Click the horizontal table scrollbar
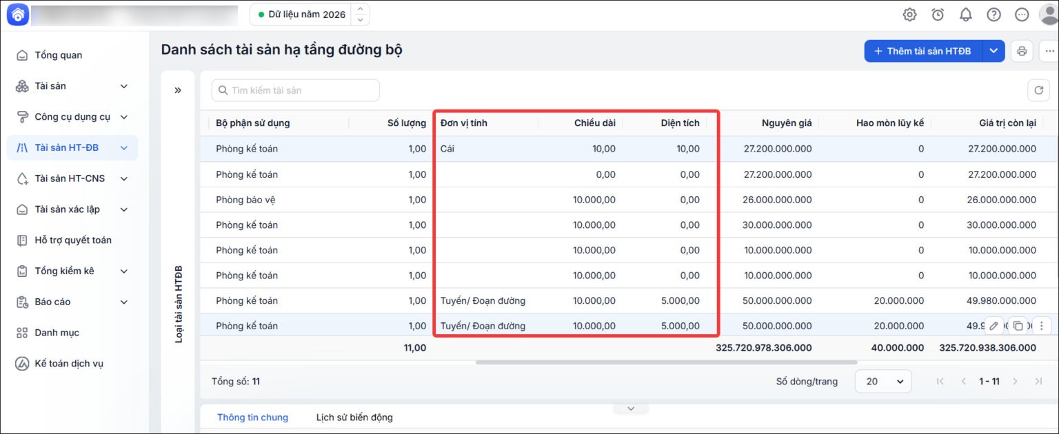The image size is (1059, 434). coord(667,362)
